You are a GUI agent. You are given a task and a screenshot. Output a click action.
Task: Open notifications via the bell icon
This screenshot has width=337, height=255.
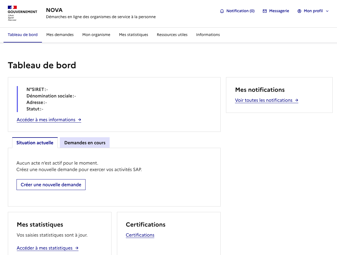point(222,11)
